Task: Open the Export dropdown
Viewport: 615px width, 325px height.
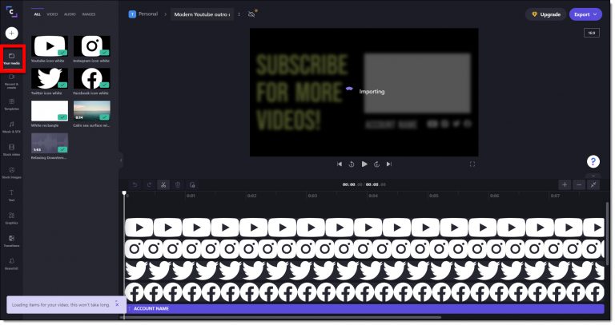Action: point(585,14)
